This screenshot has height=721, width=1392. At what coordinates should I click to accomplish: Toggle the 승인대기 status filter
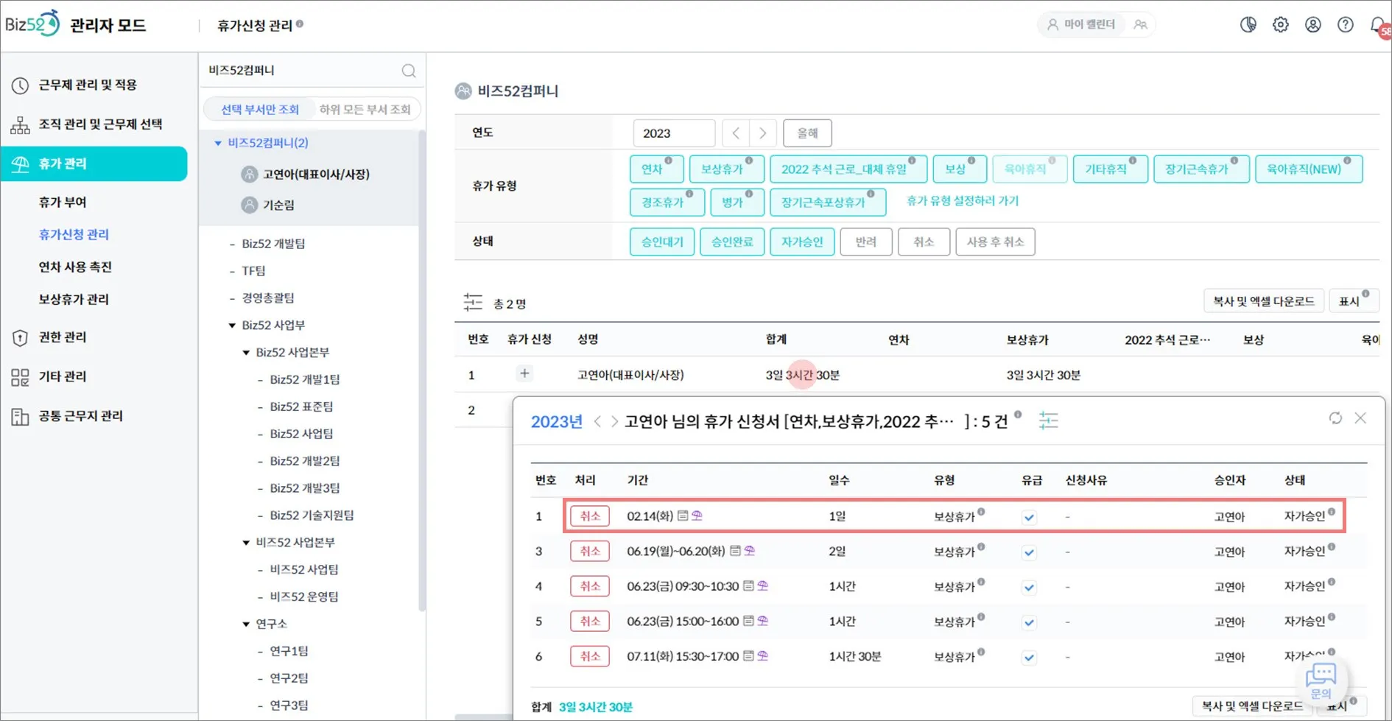[662, 242]
